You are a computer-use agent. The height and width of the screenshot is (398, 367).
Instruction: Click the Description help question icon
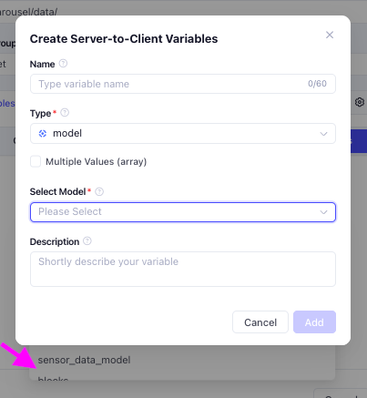point(87,241)
